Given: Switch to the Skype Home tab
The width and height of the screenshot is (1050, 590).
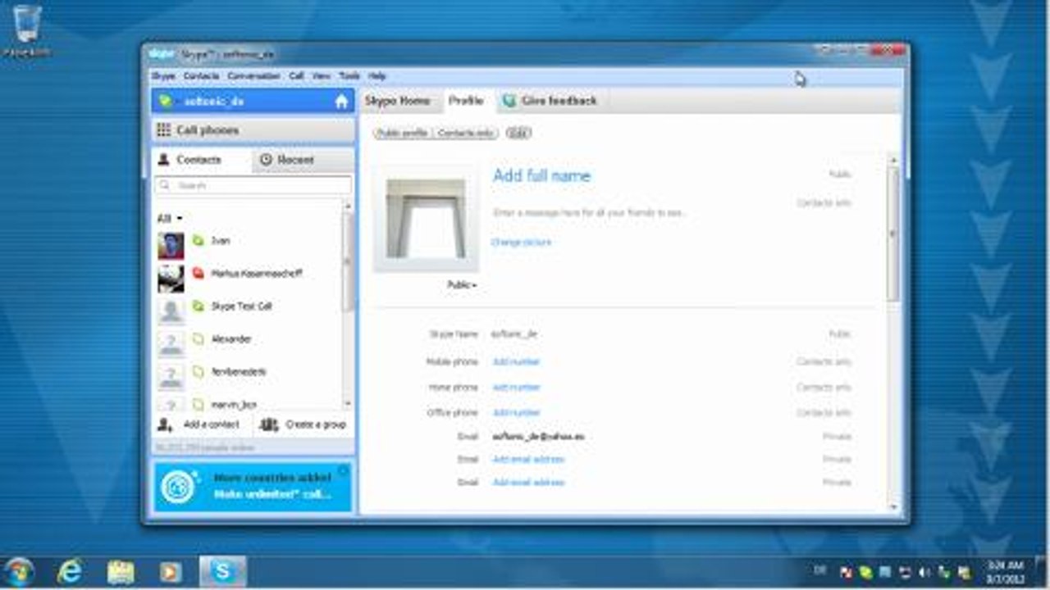Looking at the screenshot, I should [397, 101].
